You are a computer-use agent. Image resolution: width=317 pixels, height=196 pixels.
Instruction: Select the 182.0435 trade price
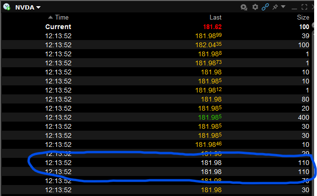click(209, 45)
